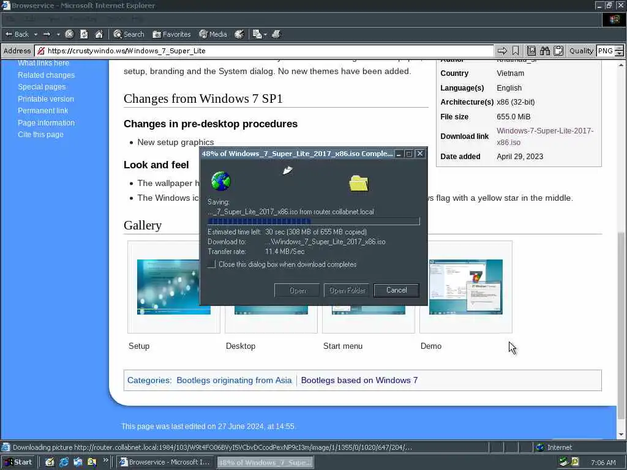Click the globe icon in download dialog
627x470 pixels.
coord(220,181)
